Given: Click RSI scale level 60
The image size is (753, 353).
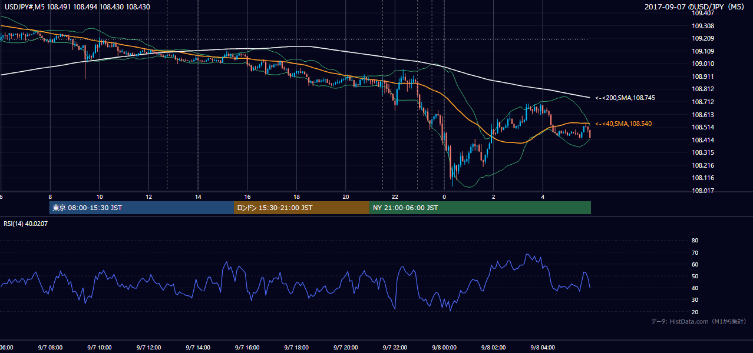Looking at the screenshot, I should [x=695, y=264].
